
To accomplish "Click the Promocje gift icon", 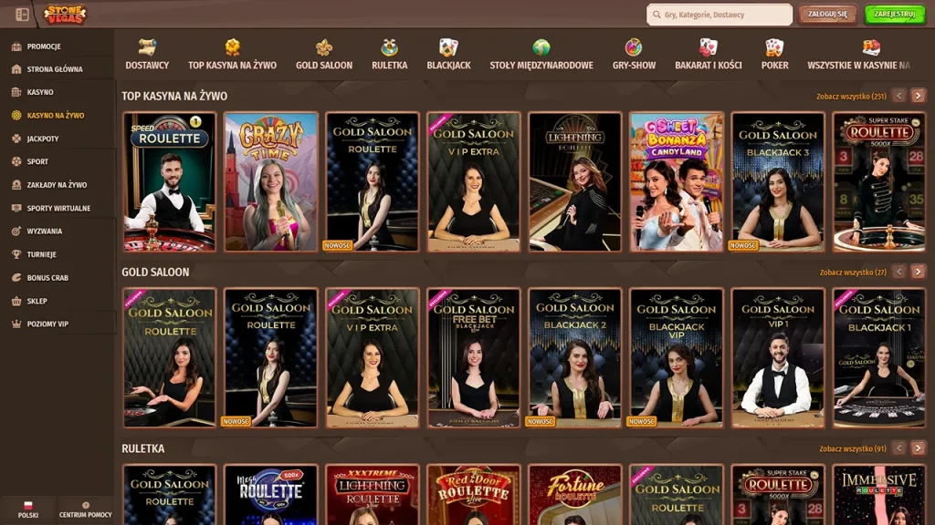I will point(16,46).
